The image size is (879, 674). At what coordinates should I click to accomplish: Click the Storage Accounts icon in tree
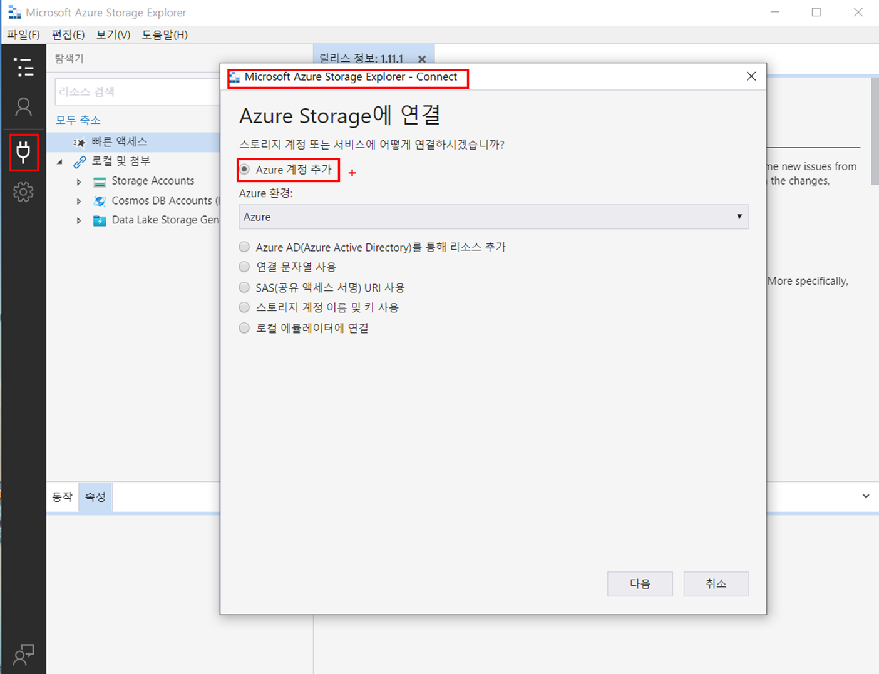100,181
